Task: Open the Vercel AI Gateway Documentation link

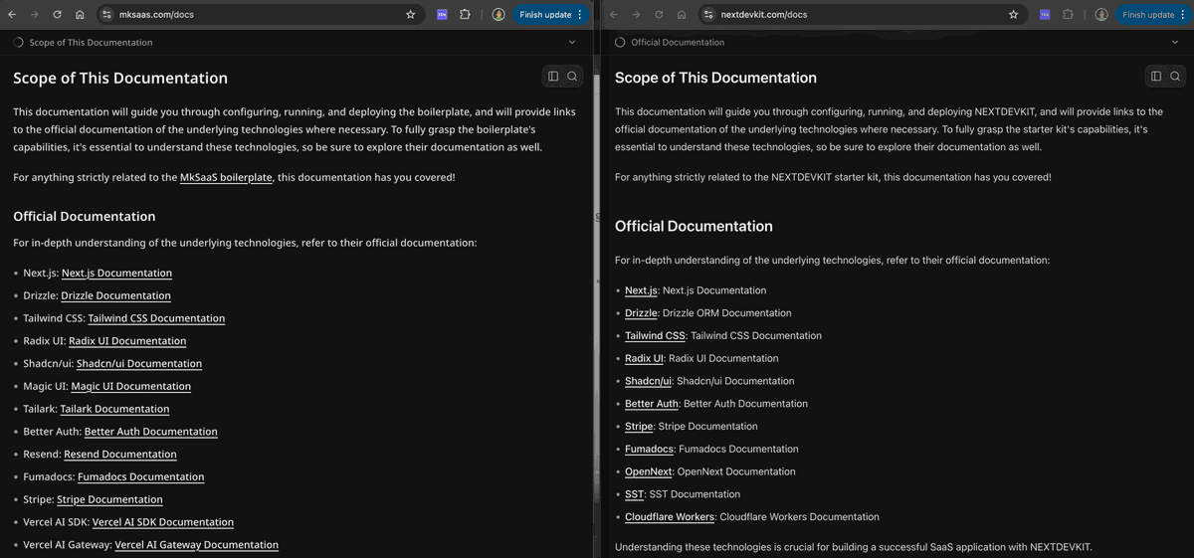Action: click(x=197, y=544)
